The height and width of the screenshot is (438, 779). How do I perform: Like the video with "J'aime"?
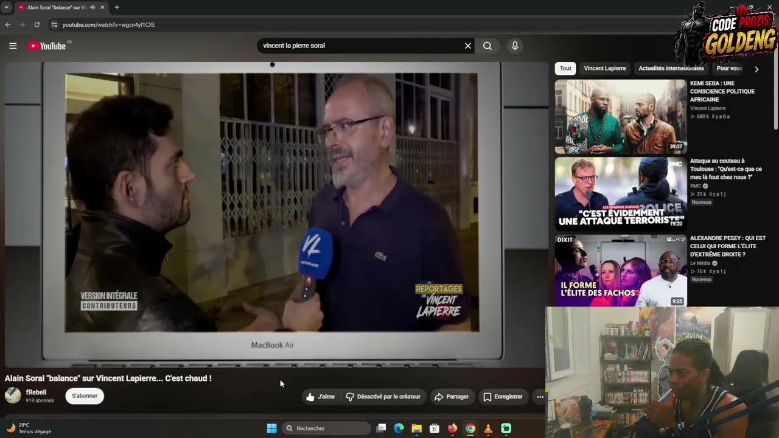pos(321,397)
